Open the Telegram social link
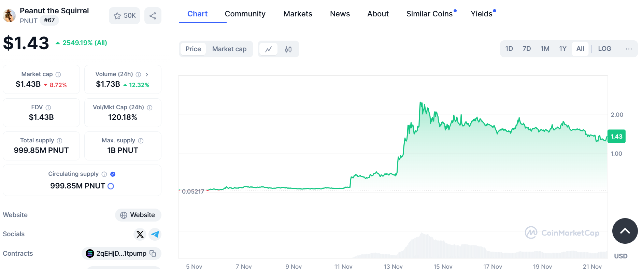642x269 pixels. click(155, 234)
